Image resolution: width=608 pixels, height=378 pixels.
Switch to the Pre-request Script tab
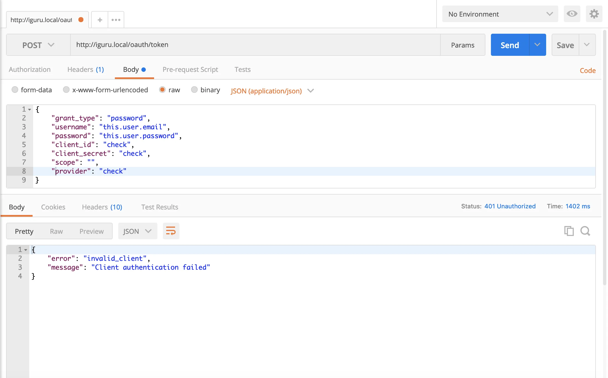[x=190, y=70]
